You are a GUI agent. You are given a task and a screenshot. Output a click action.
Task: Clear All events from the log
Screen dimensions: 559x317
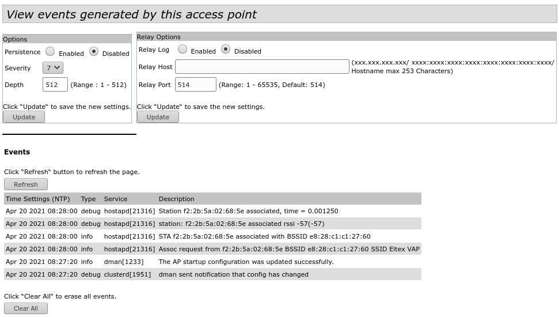[26, 308]
